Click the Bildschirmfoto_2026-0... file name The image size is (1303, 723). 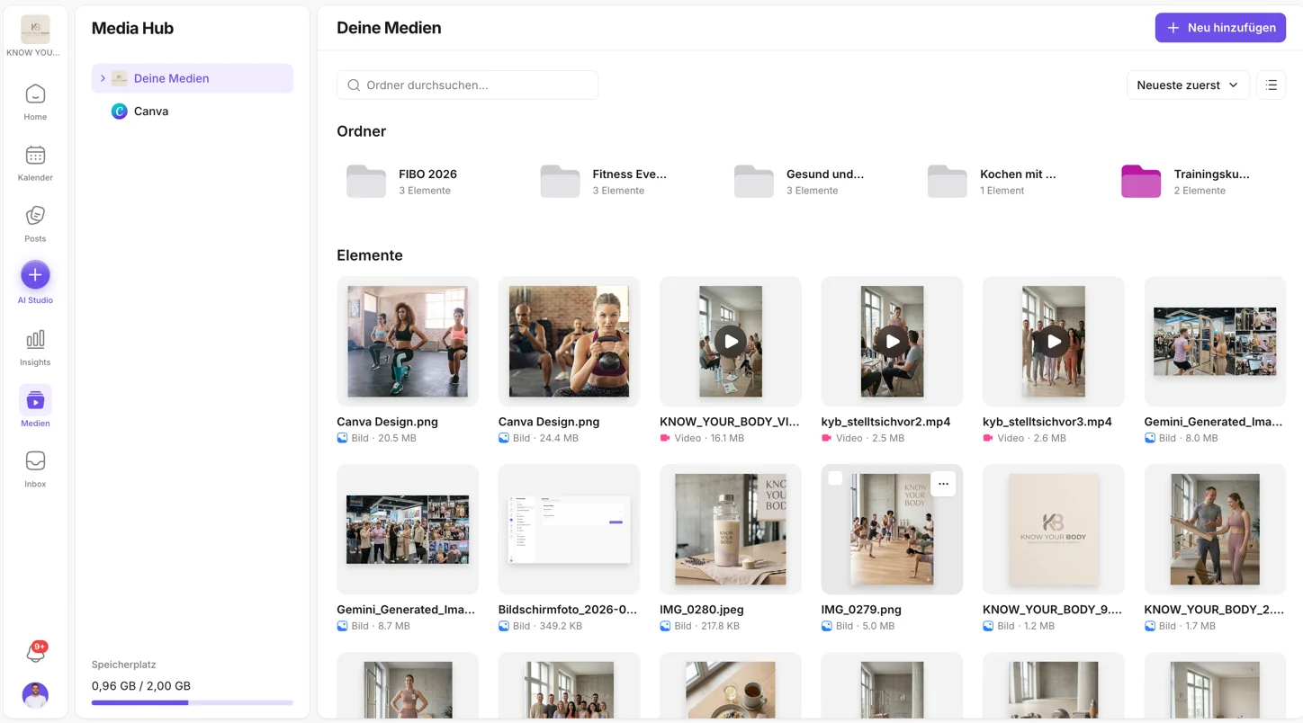coord(568,610)
